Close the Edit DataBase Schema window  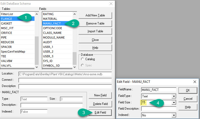111,4
